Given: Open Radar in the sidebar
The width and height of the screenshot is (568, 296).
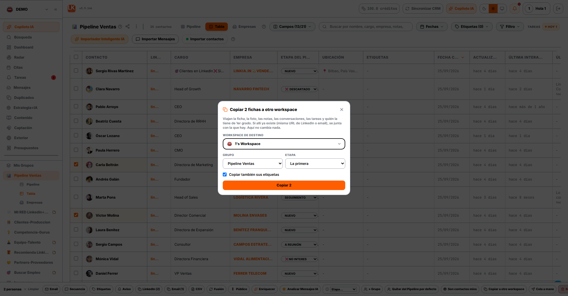Looking at the screenshot, I should (31, 57).
